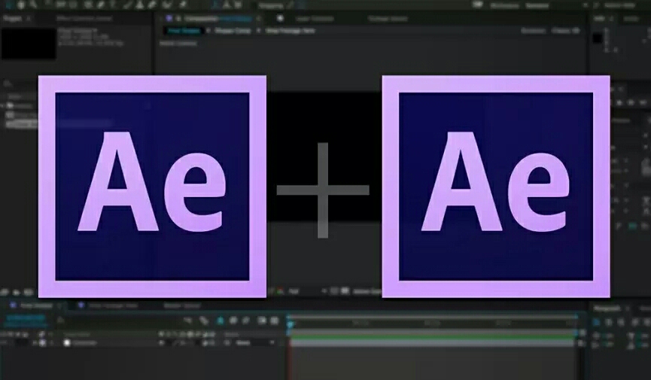Image resolution: width=651 pixels, height=380 pixels.
Task: Select the Pen tool in the toolbar
Action: click(x=99, y=5)
